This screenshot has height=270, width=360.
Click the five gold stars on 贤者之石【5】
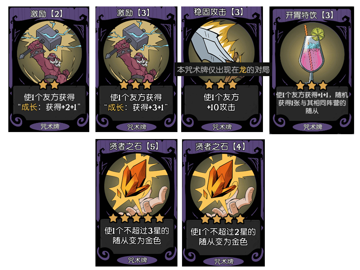pyautogui.click(x=137, y=218)
